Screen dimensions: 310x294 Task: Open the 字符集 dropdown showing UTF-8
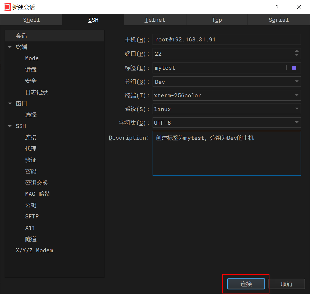(297, 123)
